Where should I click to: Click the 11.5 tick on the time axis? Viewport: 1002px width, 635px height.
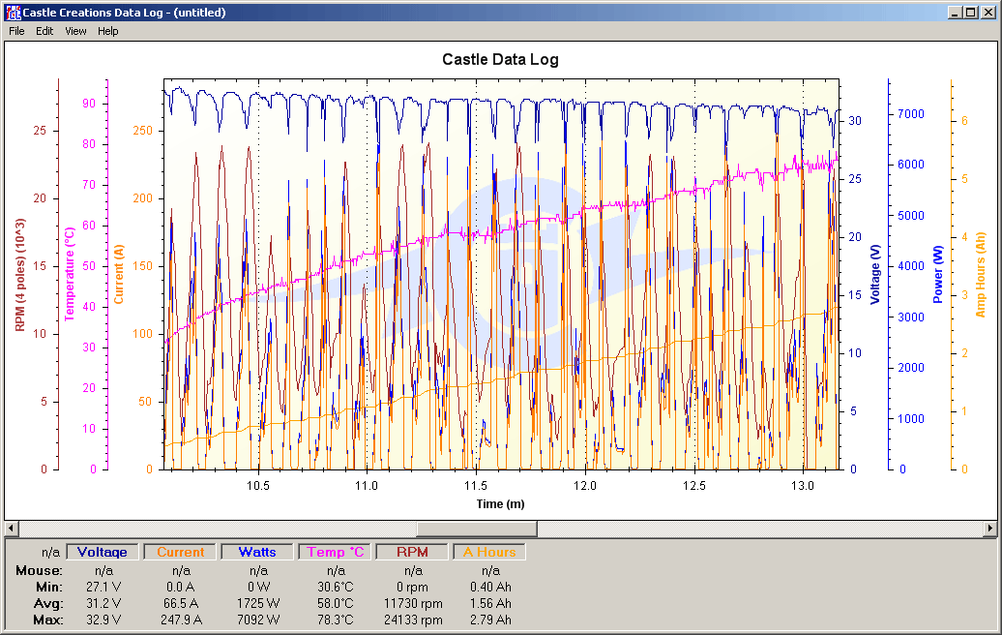(476, 485)
